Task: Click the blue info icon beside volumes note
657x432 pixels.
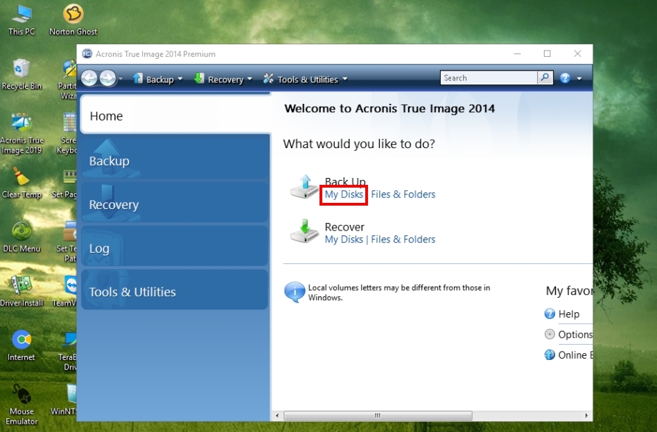Action: click(295, 292)
